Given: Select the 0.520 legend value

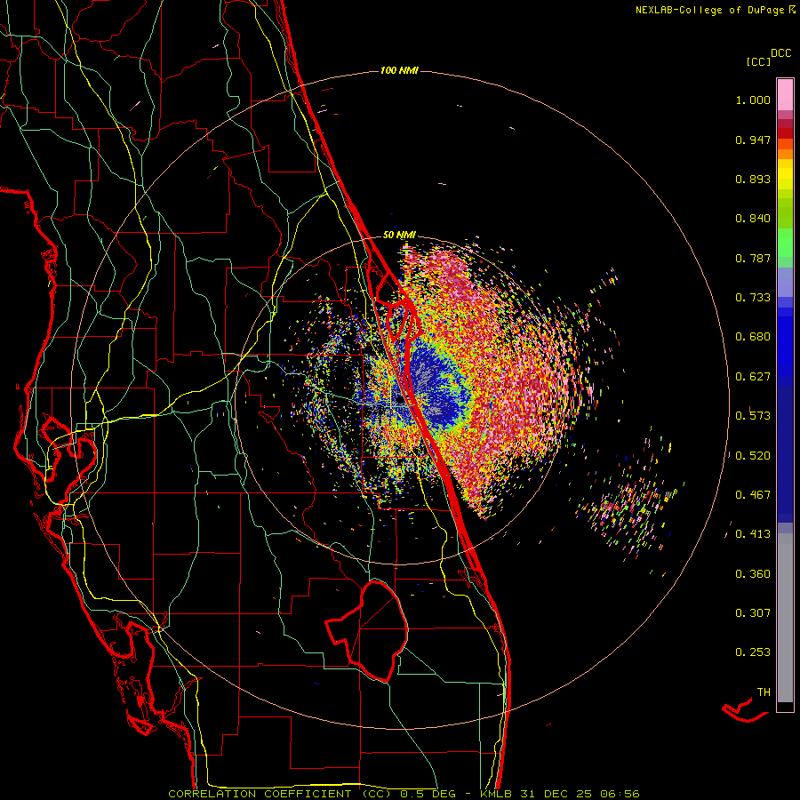Looking at the screenshot, I should [x=753, y=456].
